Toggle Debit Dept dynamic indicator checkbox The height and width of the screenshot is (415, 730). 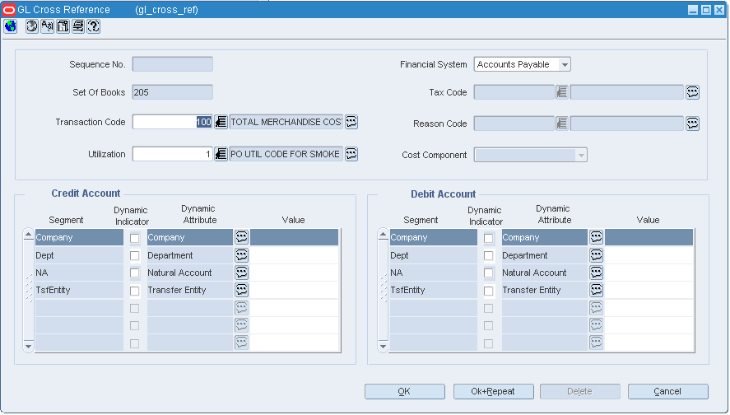tap(488, 256)
